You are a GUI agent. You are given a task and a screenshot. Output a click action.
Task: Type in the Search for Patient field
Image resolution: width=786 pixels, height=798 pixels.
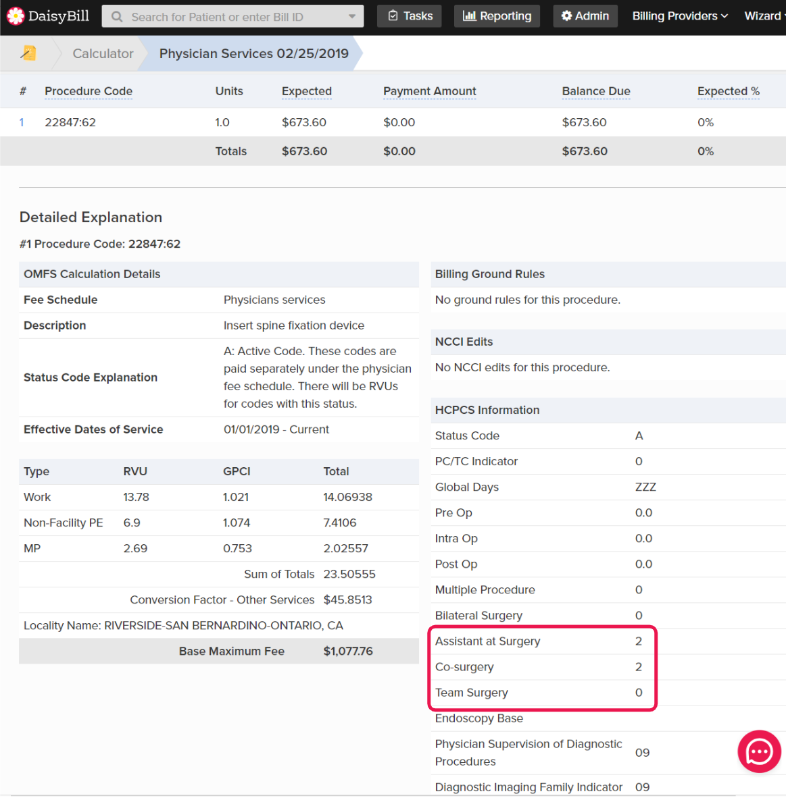pos(230,17)
